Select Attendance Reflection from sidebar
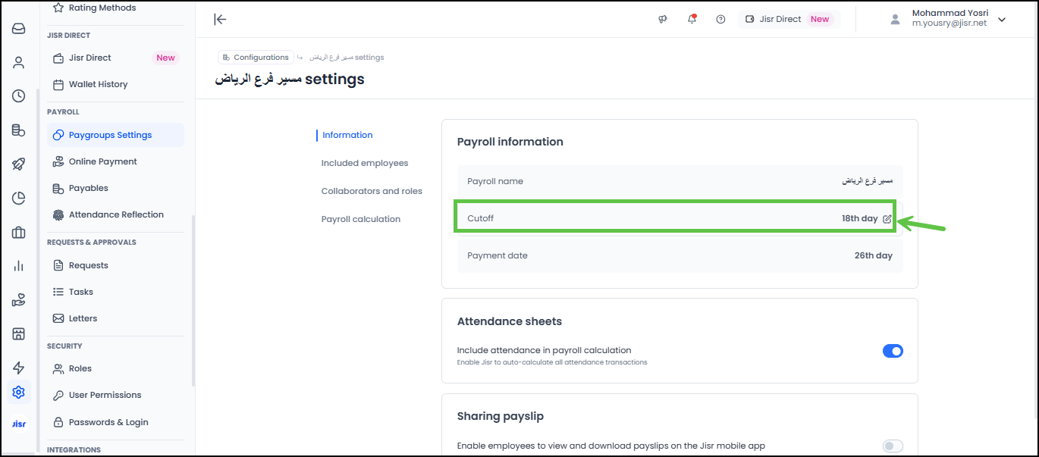This screenshot has width=1039, height=457. 116,214
